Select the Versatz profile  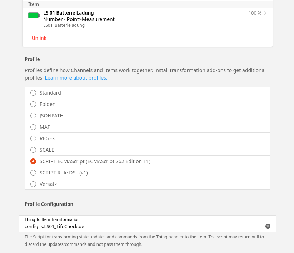[x=33, y=184]
